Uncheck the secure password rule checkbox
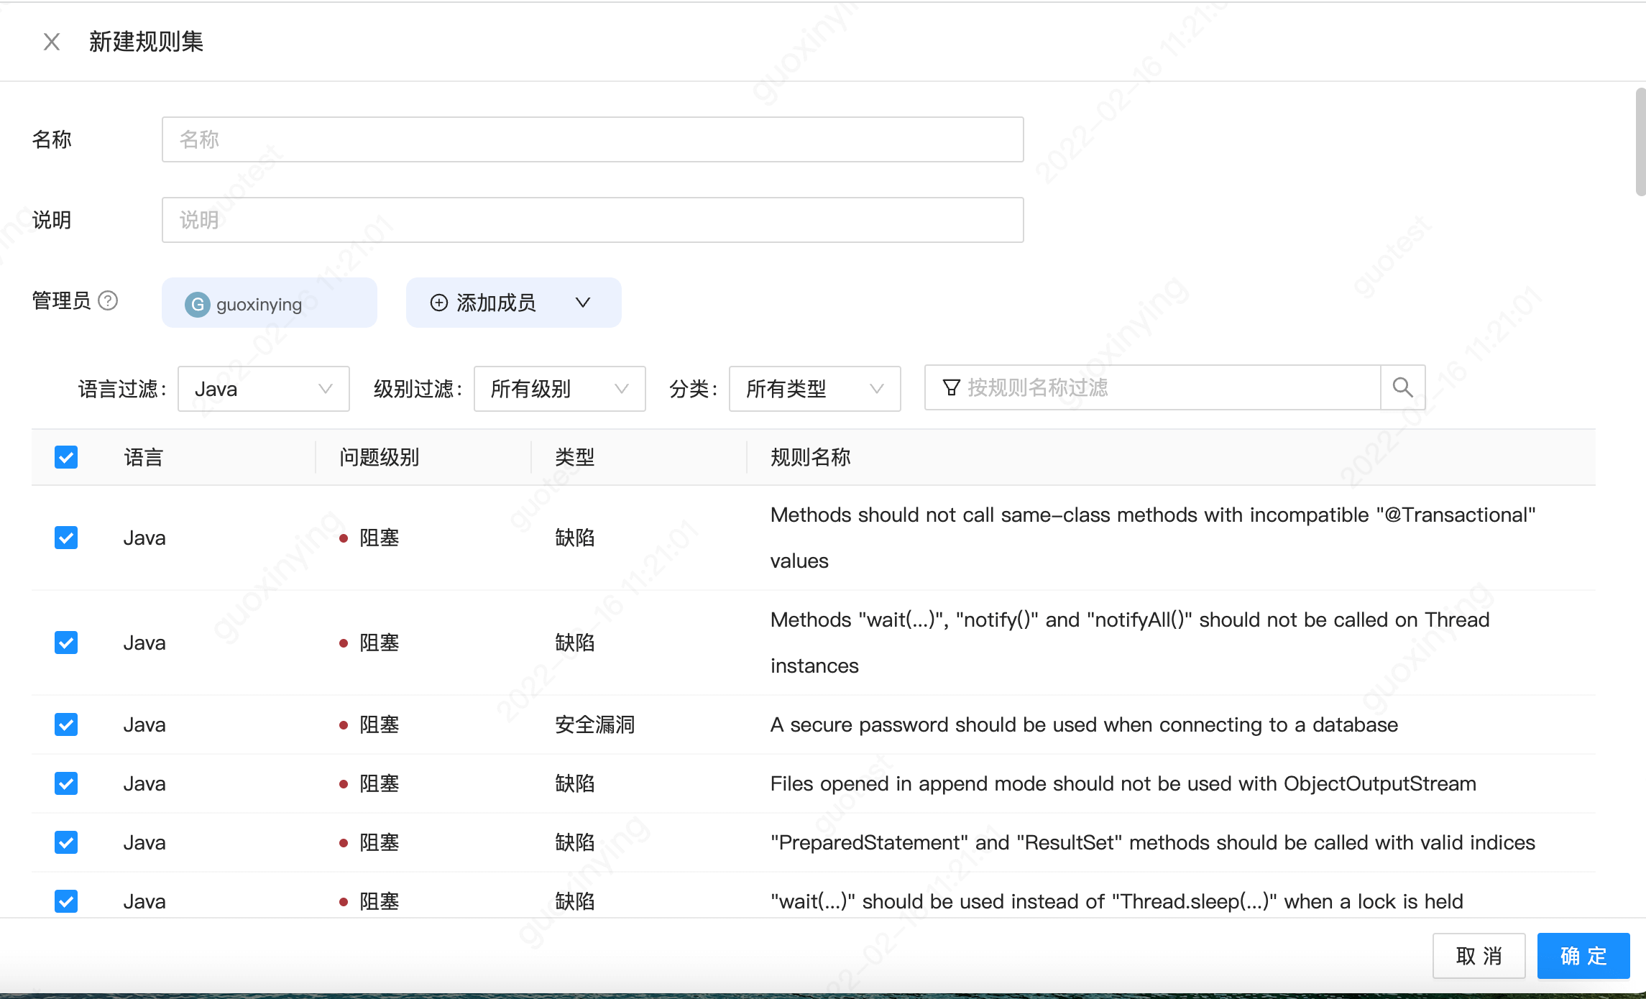1646x999 pixels. (66, 724)
